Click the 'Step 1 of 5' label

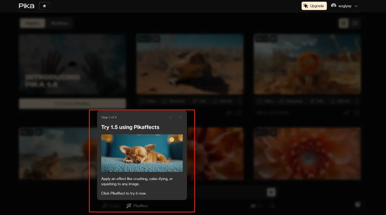(x=109, y=117)
